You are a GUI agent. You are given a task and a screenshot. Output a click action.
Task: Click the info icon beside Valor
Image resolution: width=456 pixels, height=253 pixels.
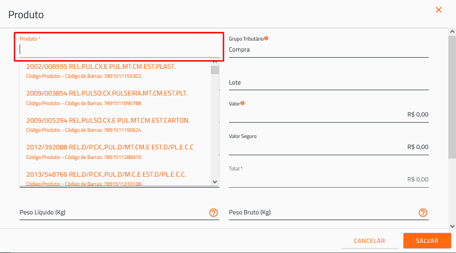coord(243,103)
